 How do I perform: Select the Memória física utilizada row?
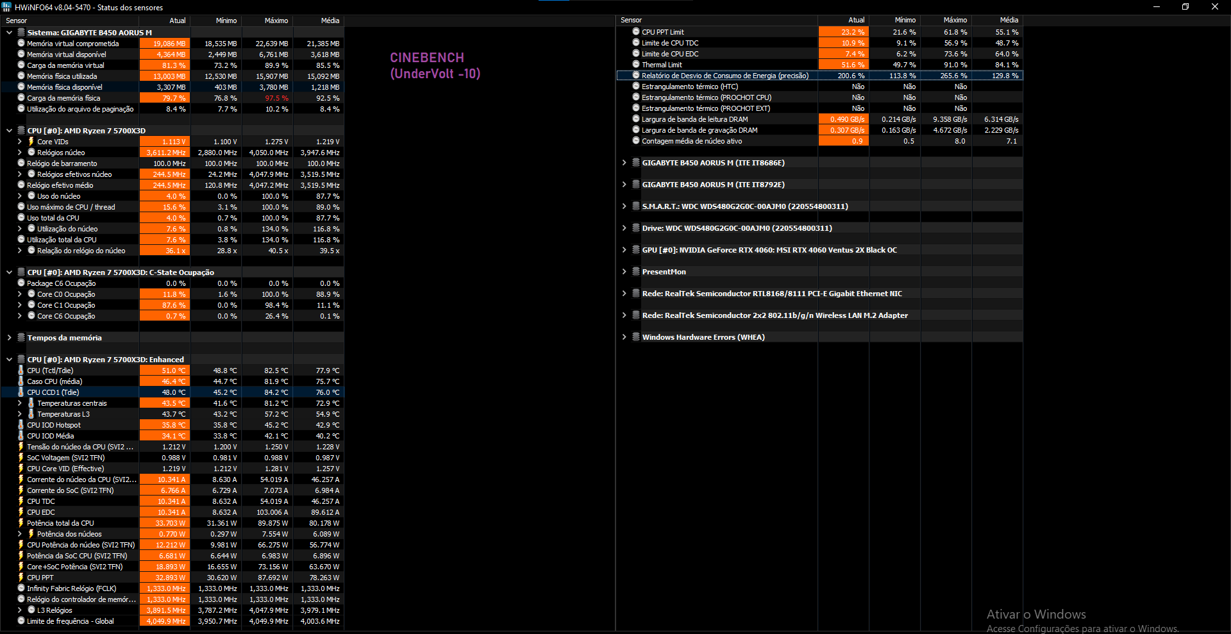(172, 76)
